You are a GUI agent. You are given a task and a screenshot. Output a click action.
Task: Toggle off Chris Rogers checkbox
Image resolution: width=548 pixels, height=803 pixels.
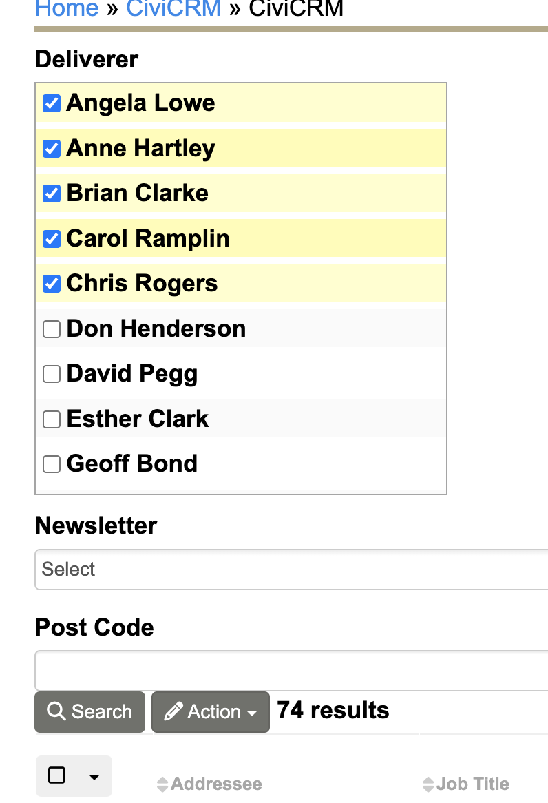[52, 283]
